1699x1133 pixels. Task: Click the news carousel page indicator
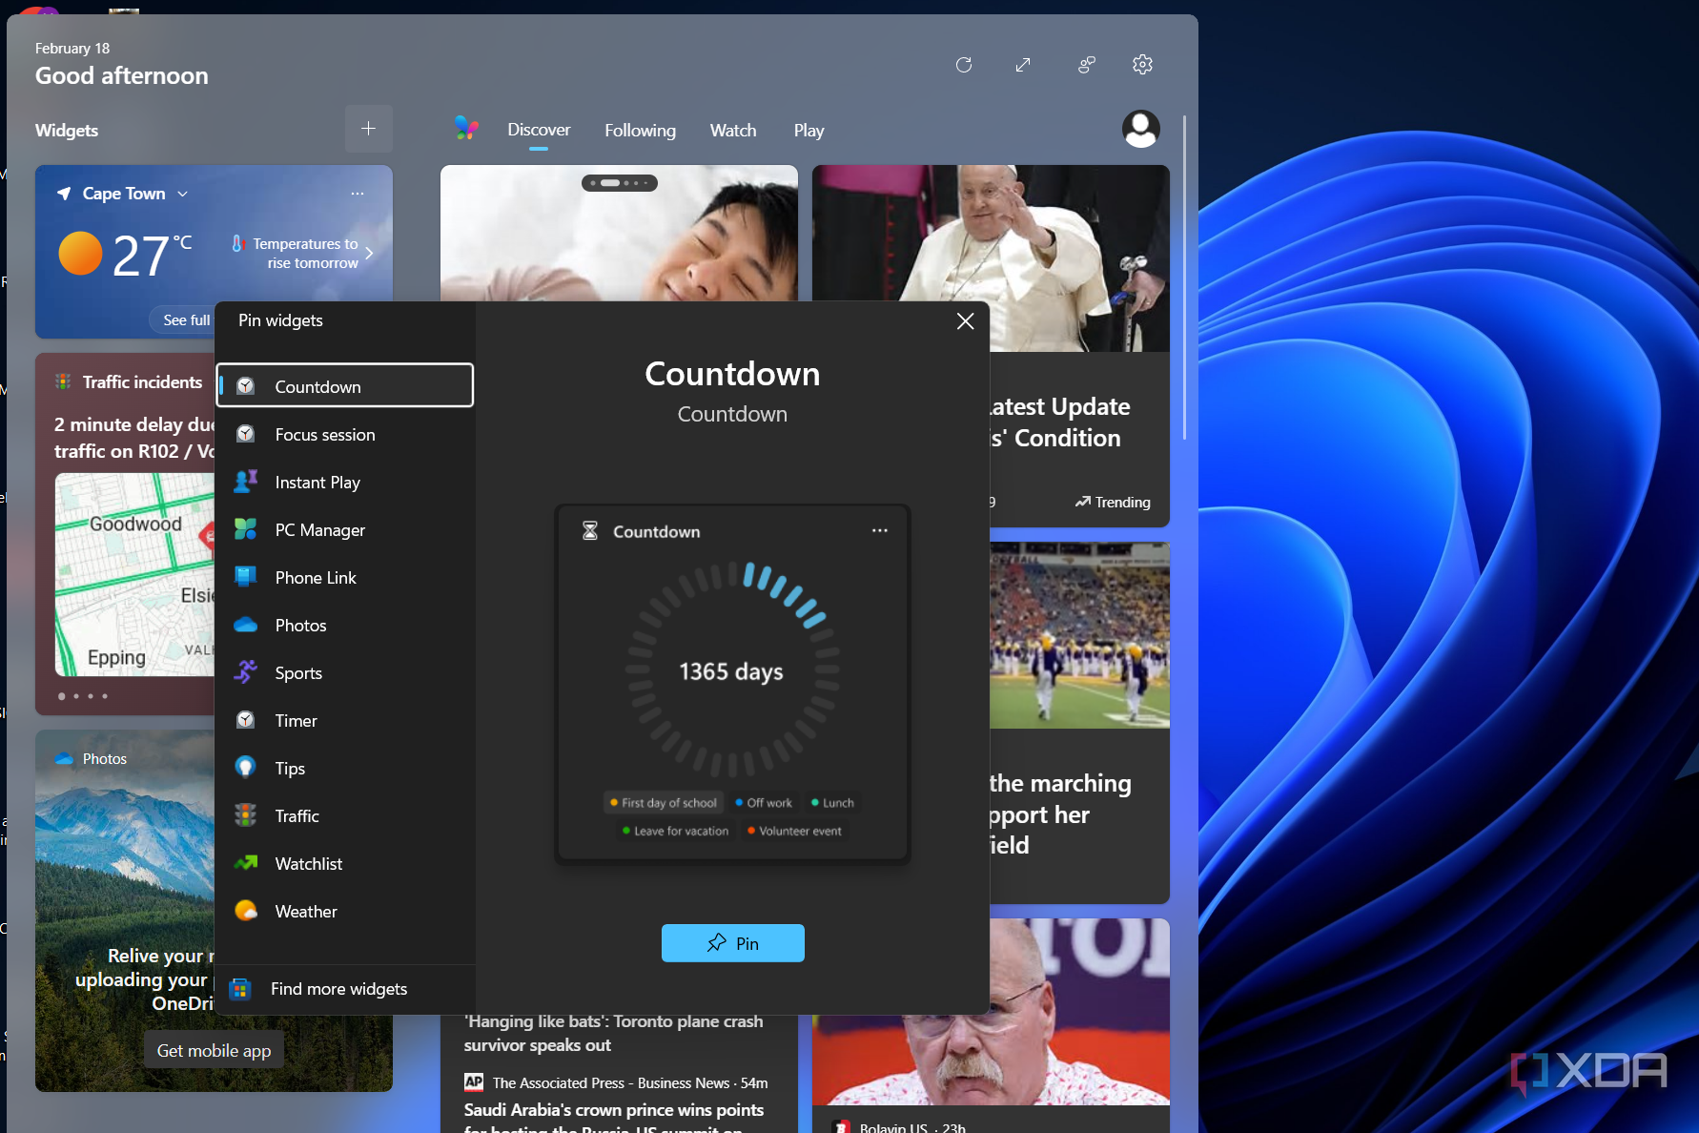pyautogui.click(x=619, y=183)
